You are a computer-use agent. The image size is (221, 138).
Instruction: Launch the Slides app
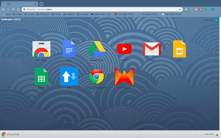pyautogui.click(x=180, y=49)
